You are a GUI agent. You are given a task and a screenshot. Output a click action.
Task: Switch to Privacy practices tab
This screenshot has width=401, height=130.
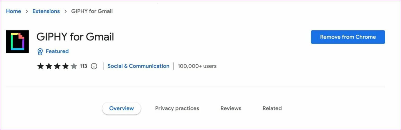coord(177,108)
